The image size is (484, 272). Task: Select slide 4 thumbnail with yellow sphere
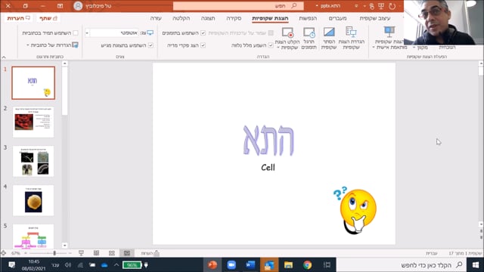tap(33, 200)
